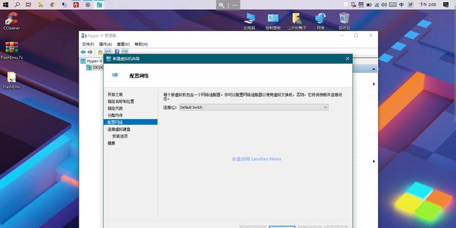Image resolution: width=456 pixels, height=228 pixels.
Task: Select the 控制面板 desktop icon
Action: coord(273,21)
